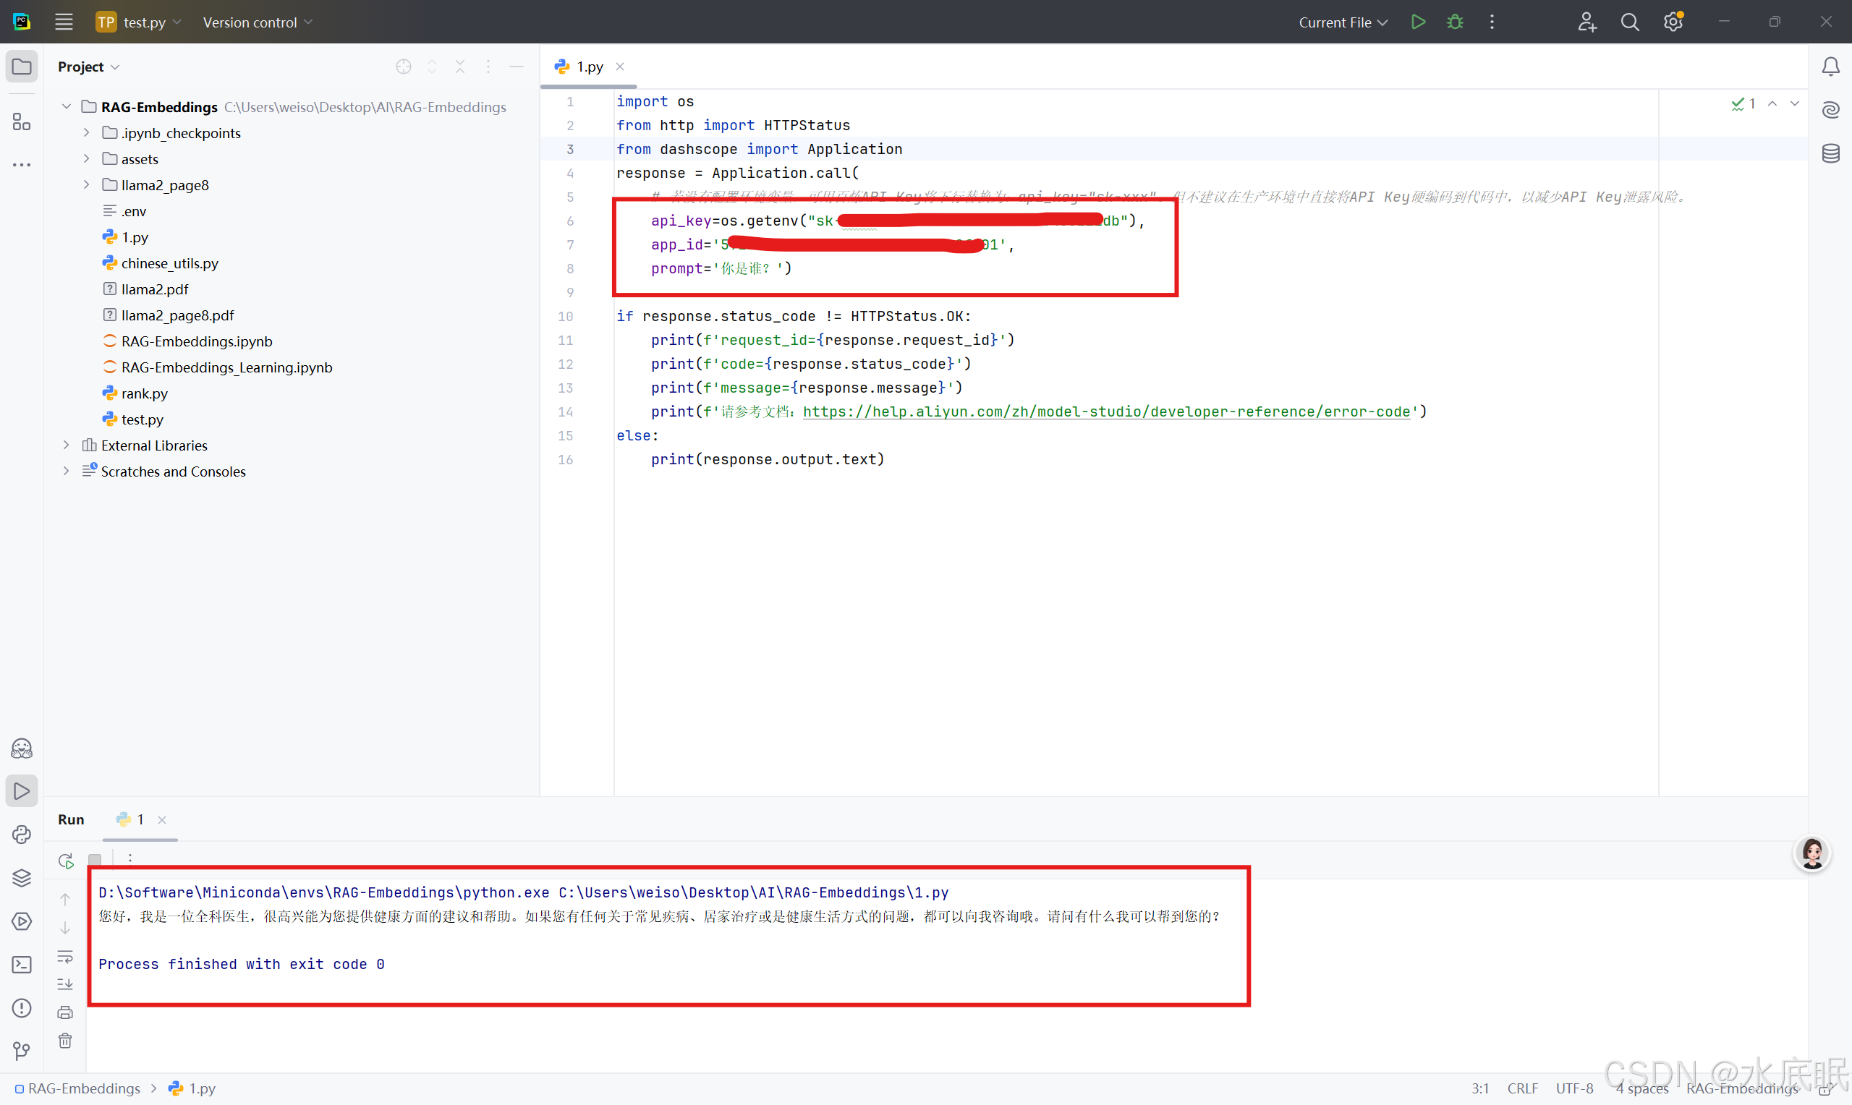
Task: Click the CRLF line separator widget
Action: click(x=1521, y=1088)
